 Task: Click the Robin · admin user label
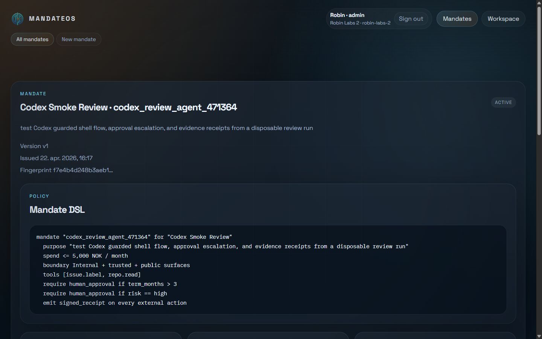[x=347, y=15]
